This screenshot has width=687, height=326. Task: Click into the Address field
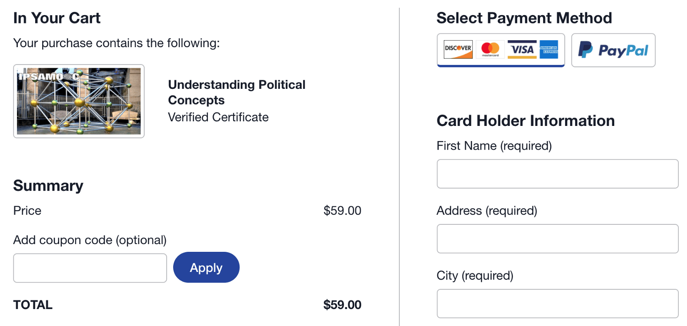point(557,239)
